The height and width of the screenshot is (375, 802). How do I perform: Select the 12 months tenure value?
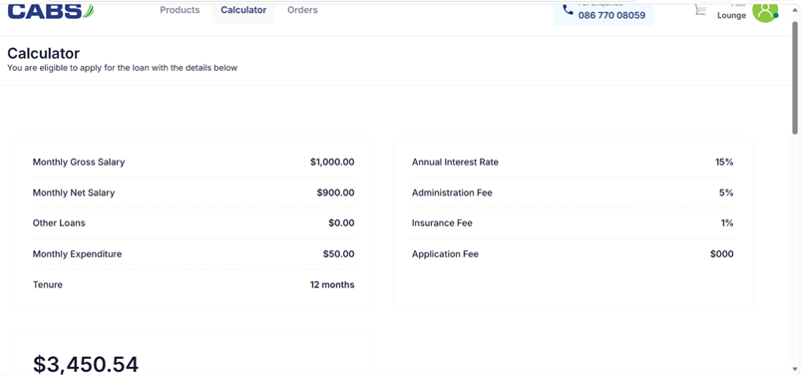coord(332,284)
